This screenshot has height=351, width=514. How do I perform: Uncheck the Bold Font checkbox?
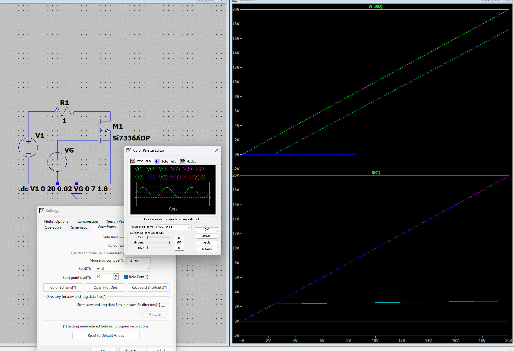(126, 277)
